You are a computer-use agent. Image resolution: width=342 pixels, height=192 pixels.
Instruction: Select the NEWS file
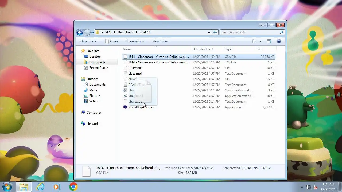tap(133, 79)
